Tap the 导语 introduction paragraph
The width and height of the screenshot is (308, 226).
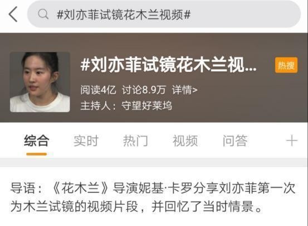click(x=153, y=198)
